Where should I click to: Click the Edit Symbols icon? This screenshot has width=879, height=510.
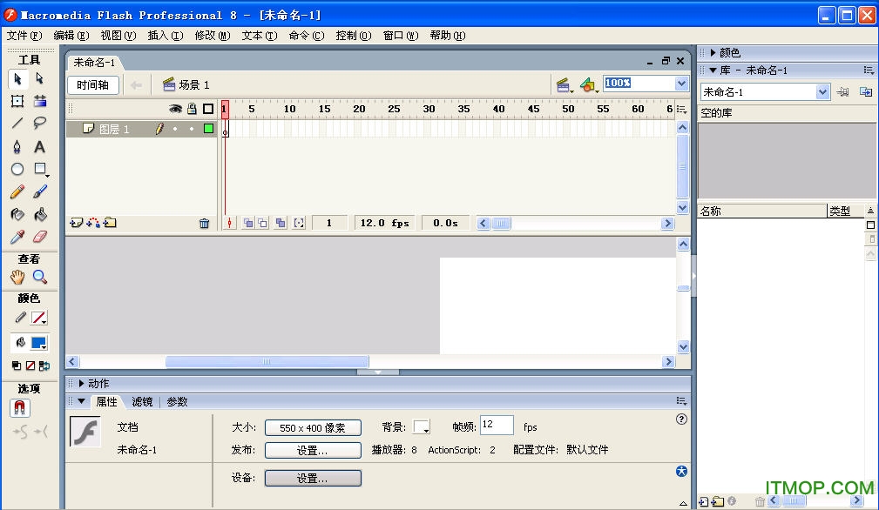tap(588, 85)
